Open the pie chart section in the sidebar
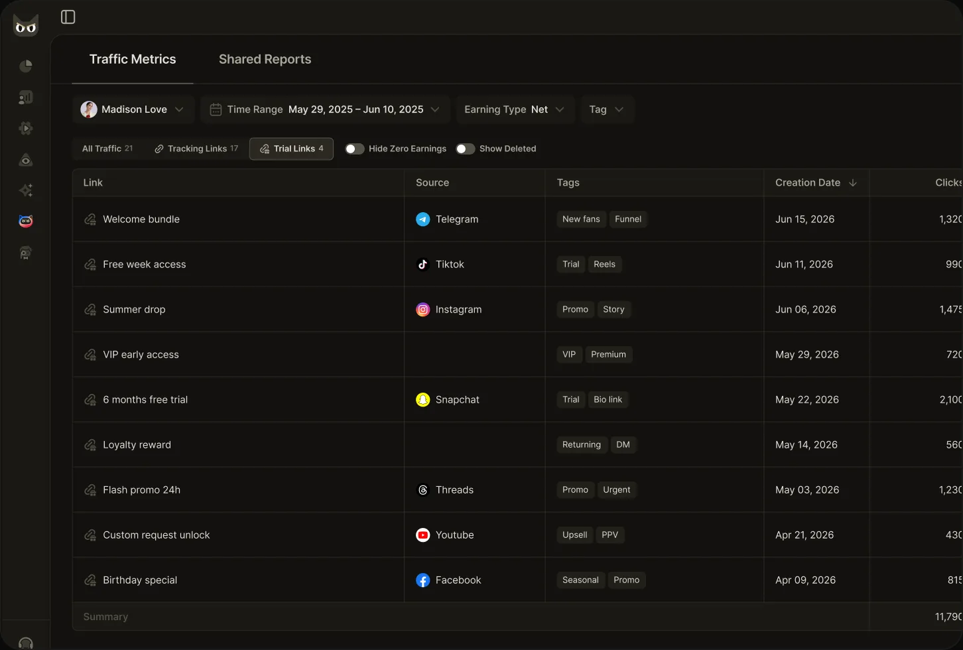The width and height of the screenshot is (963, 650). (x=26, y=66)
